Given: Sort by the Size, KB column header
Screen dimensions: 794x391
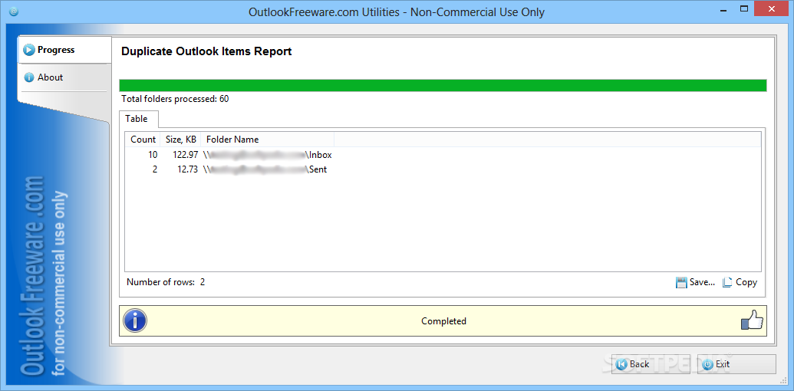Looking at the screenshot, I should tap(181, 140).
